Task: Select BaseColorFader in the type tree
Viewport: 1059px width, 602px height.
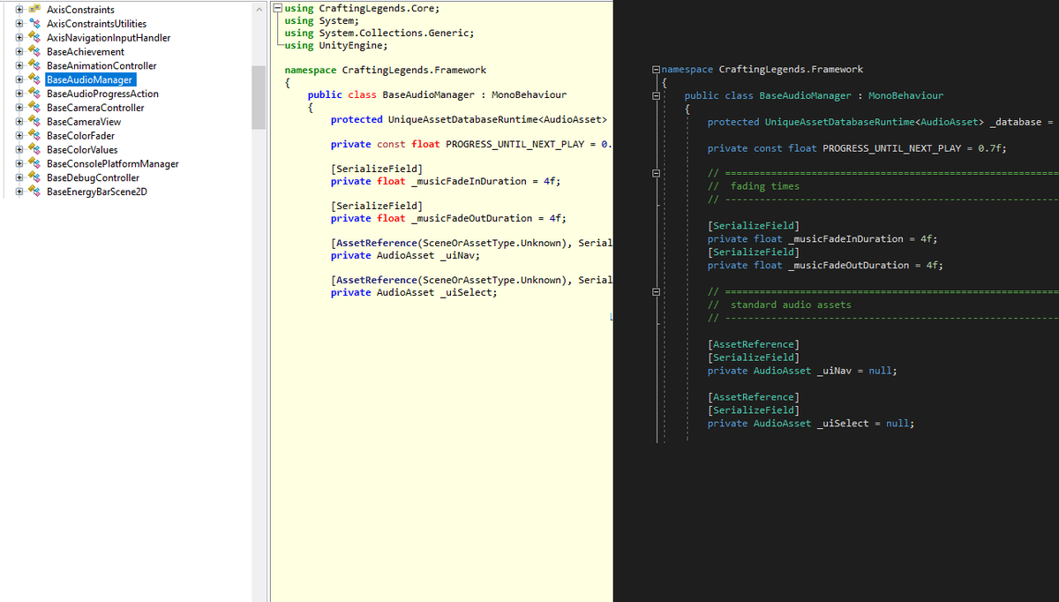Action: click(80, 136)
